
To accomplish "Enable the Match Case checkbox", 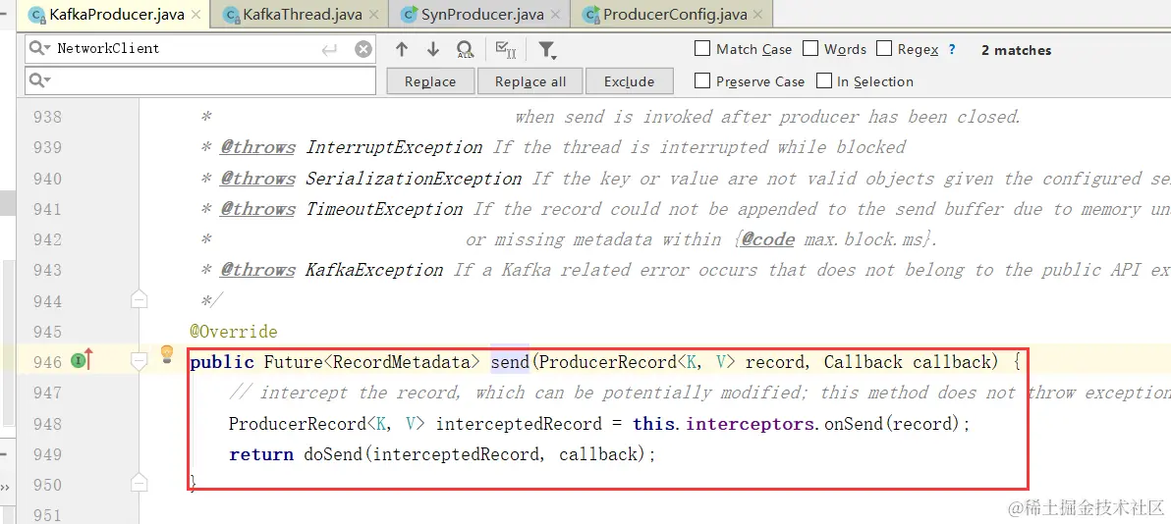I will click(x=702, y=49).
